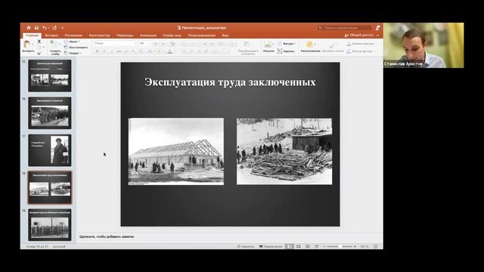Viewport: 484px width, 272px height.
Task: Open the font name combo box
Action: (115, 44)
